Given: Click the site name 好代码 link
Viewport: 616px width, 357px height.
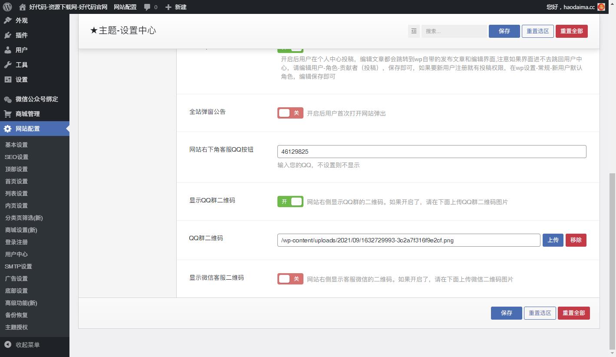Looking at the screenshot, I should (x=68, y=7).
